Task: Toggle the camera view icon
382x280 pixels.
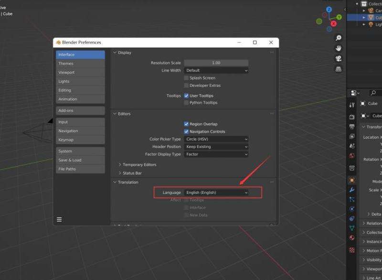Action: pos(339,59)
